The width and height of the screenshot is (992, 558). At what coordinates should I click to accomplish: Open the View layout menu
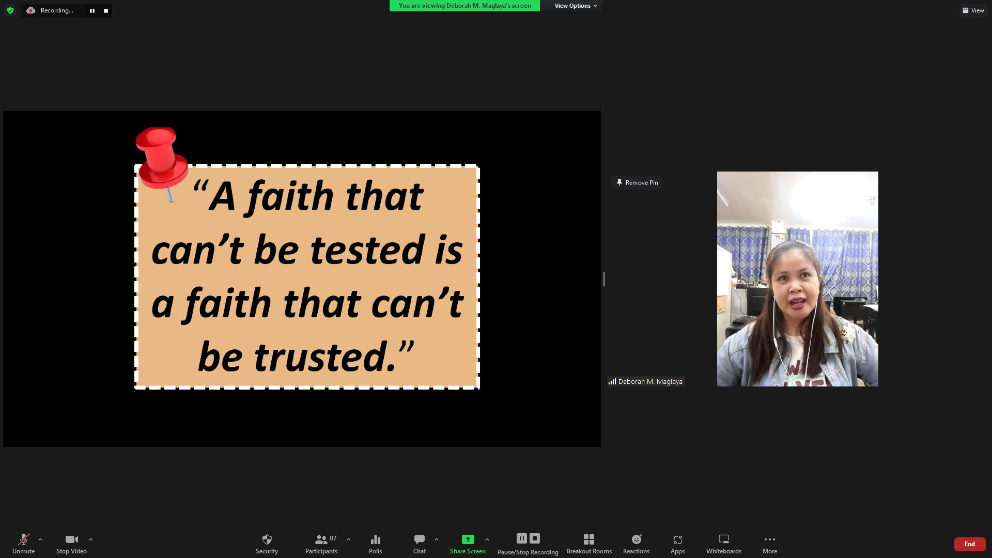coord(973,10)
